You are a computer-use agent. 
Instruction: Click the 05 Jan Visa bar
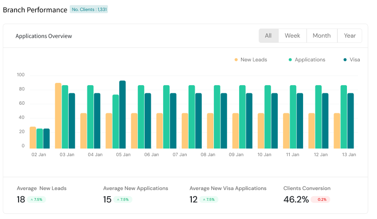[123, 115]
